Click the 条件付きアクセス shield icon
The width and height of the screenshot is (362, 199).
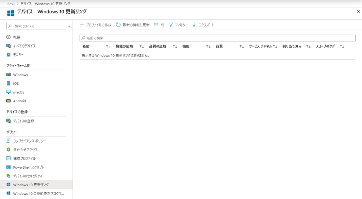(x=8, y=150)
